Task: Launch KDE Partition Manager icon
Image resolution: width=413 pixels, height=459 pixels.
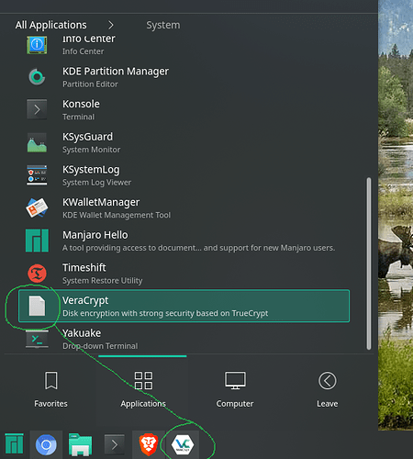Action: tap(37, 77)
